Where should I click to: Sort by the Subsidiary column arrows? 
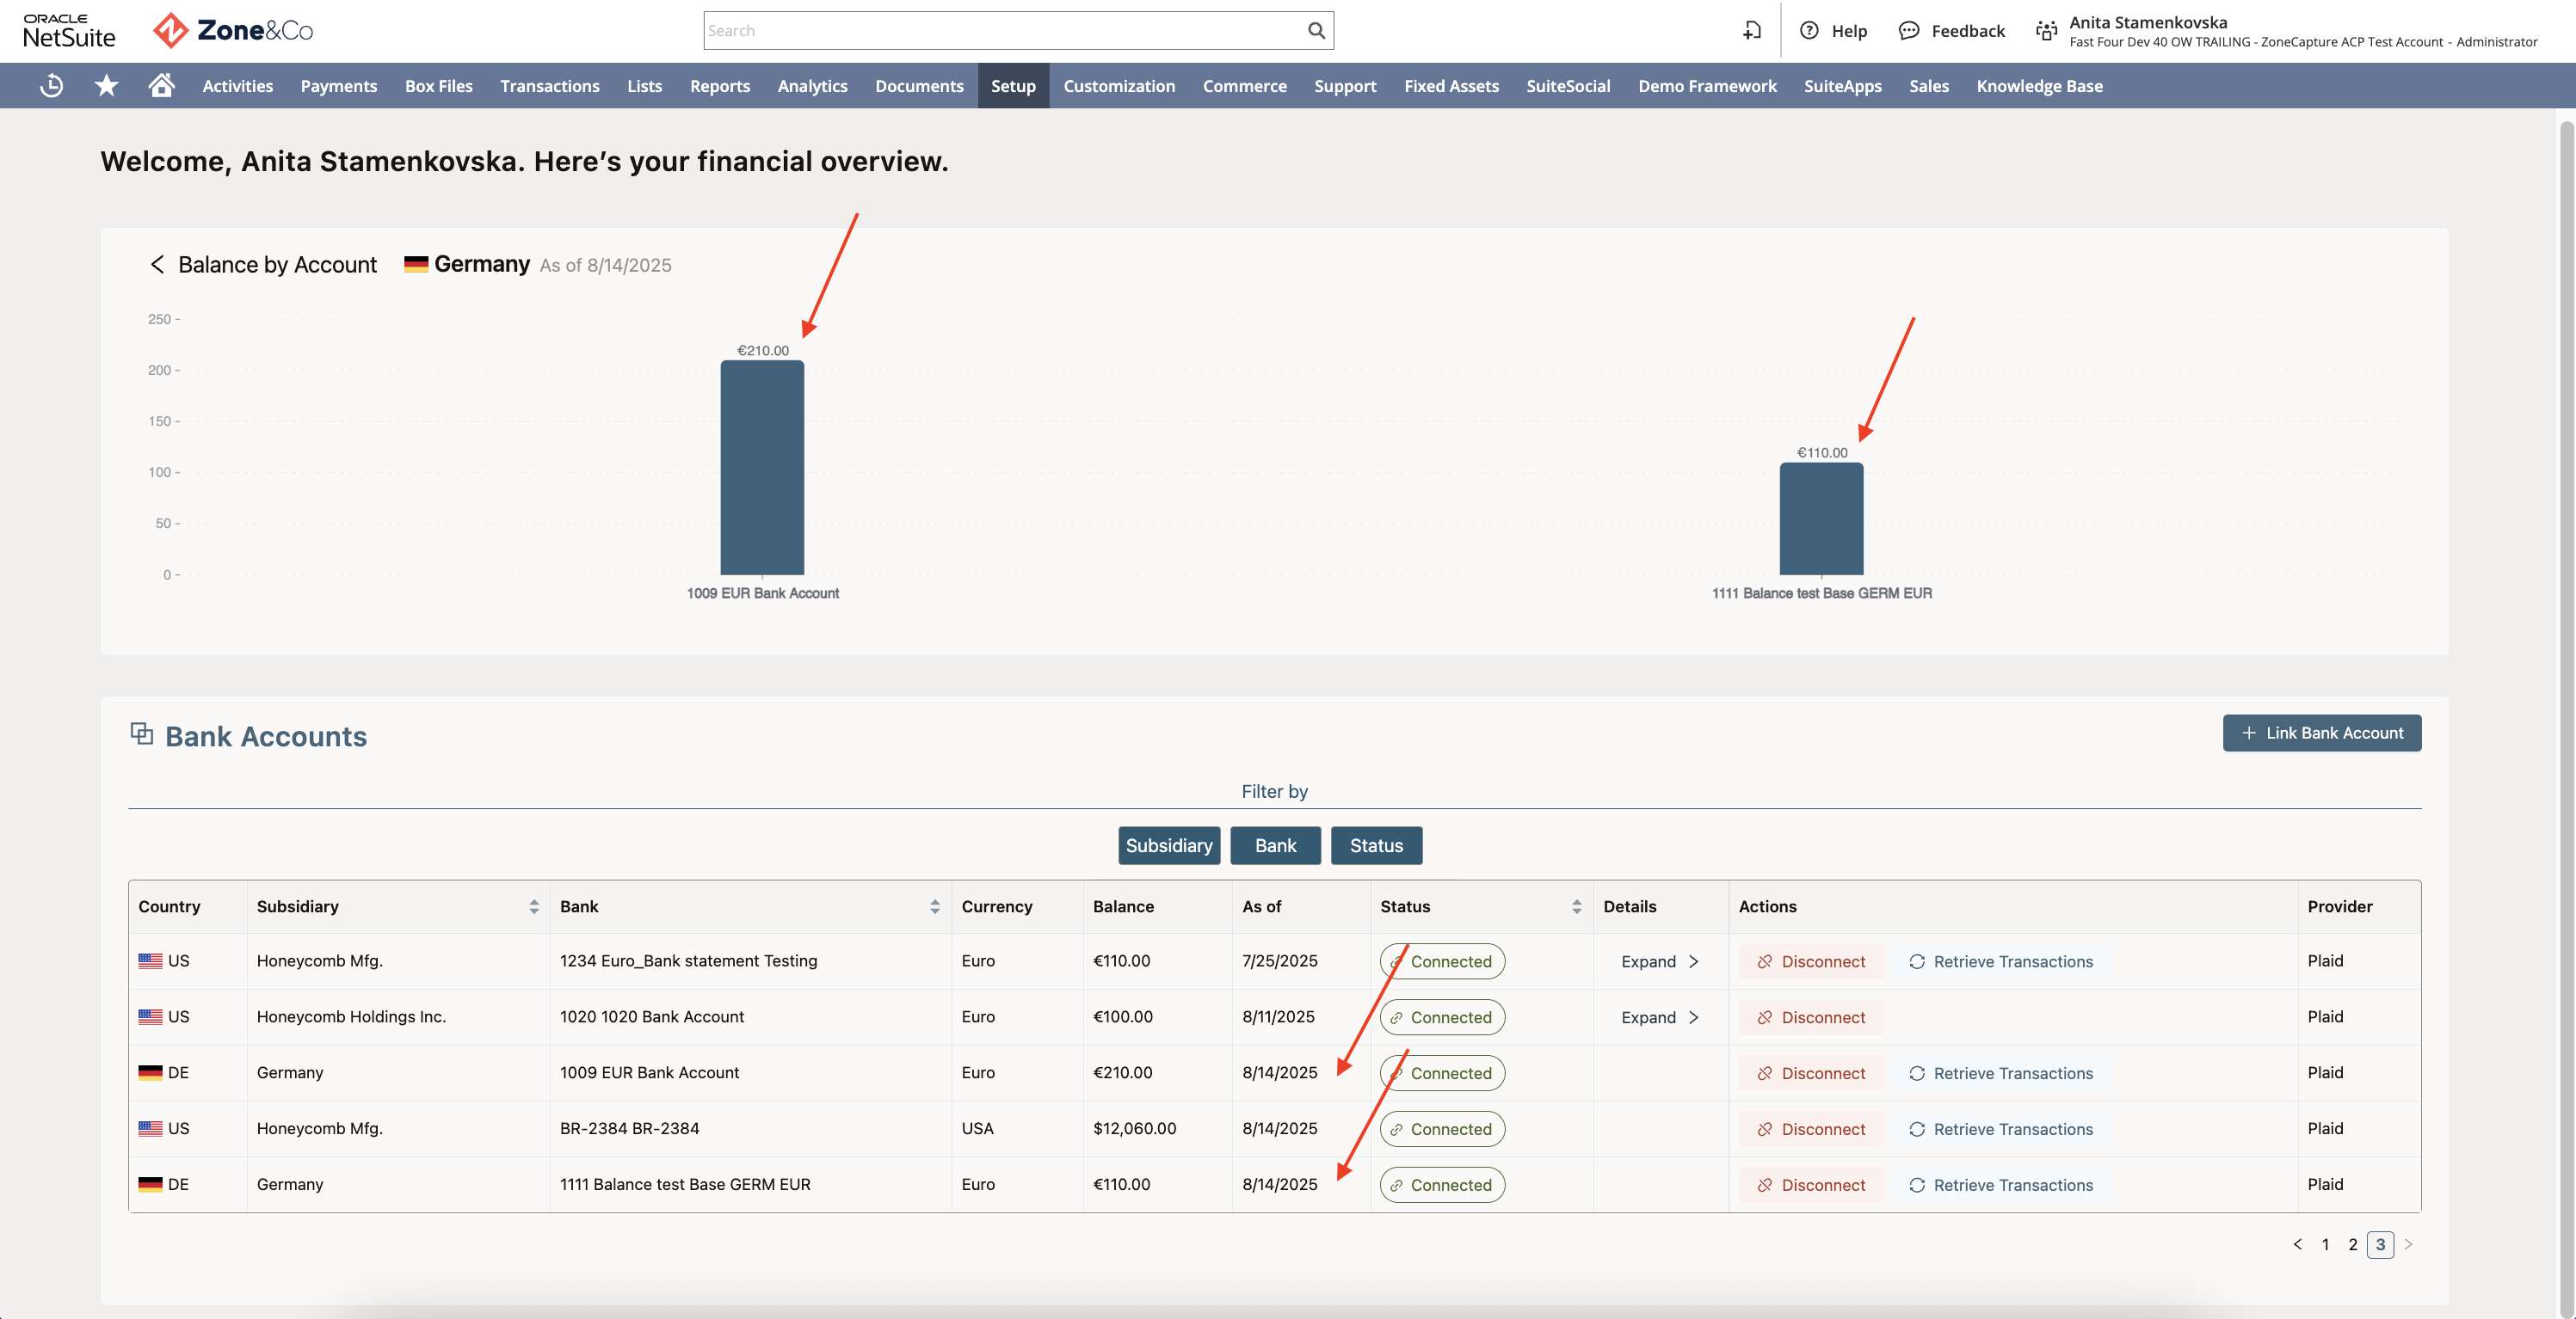click(x=534, y=906)
